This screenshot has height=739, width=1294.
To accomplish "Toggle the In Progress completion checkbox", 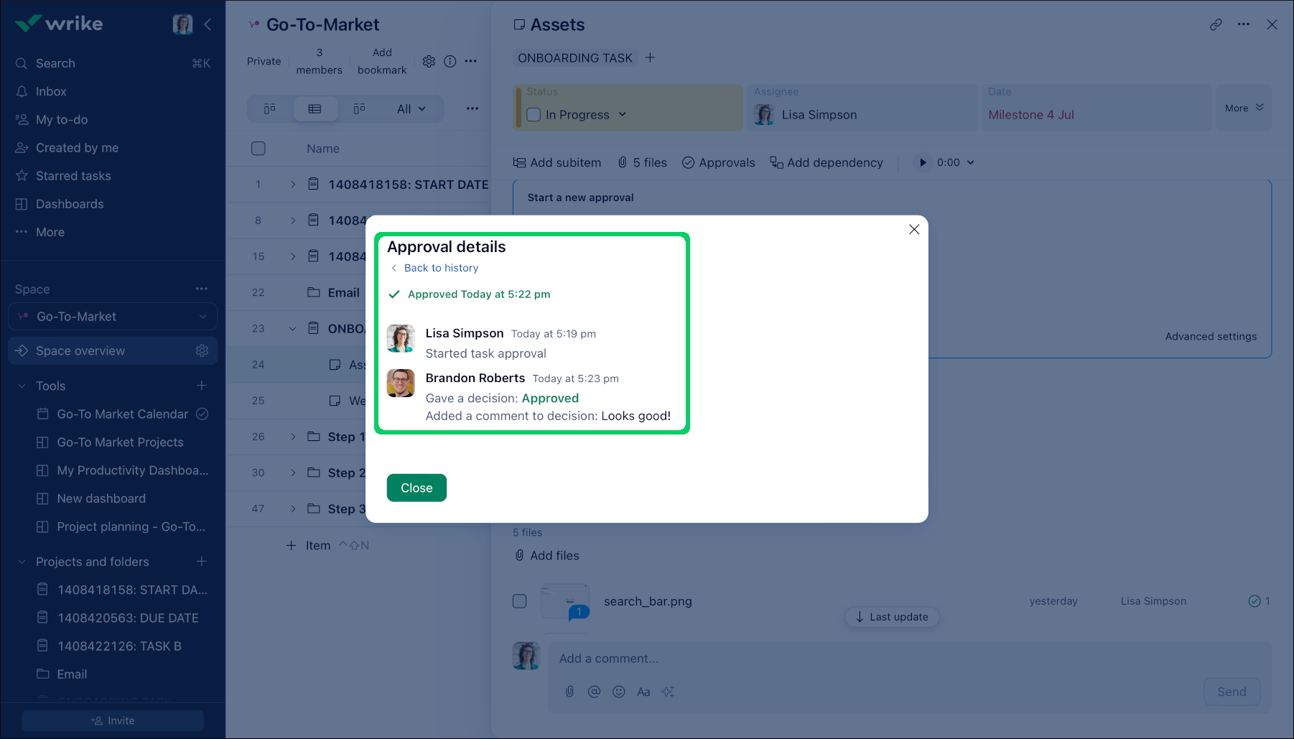I will click(x=534, y=115).
